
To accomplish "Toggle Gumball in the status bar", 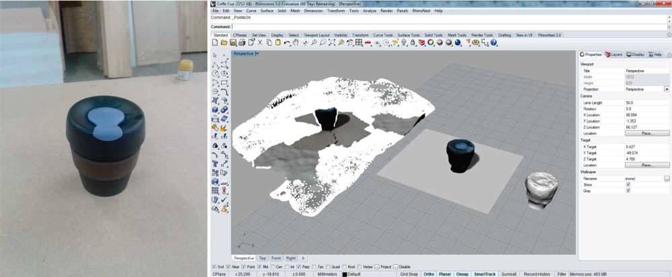I will pos(508,274).
